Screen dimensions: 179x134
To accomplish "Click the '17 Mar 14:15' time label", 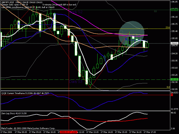I will pos(107,132).
